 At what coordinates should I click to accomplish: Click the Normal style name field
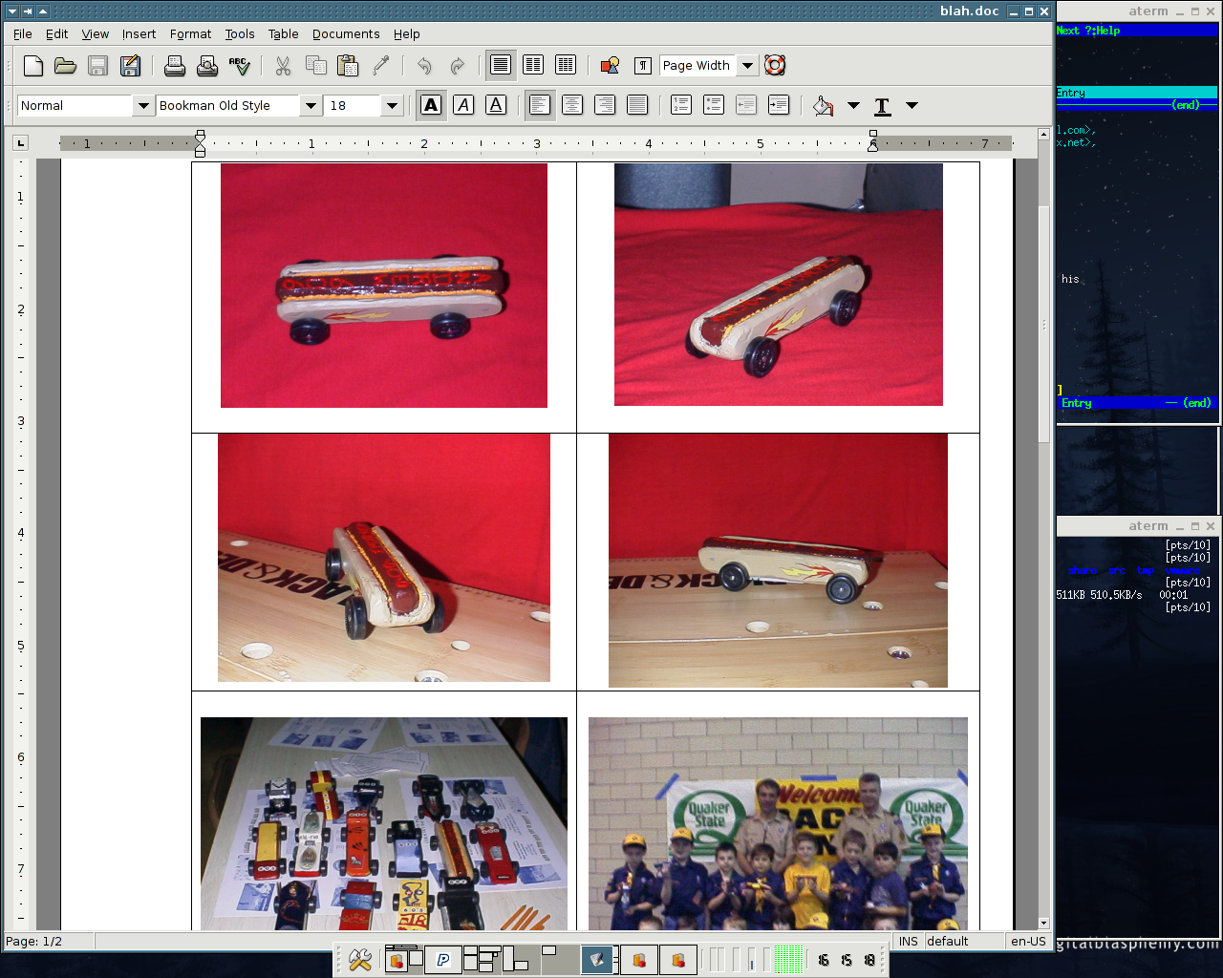(75, 106)
